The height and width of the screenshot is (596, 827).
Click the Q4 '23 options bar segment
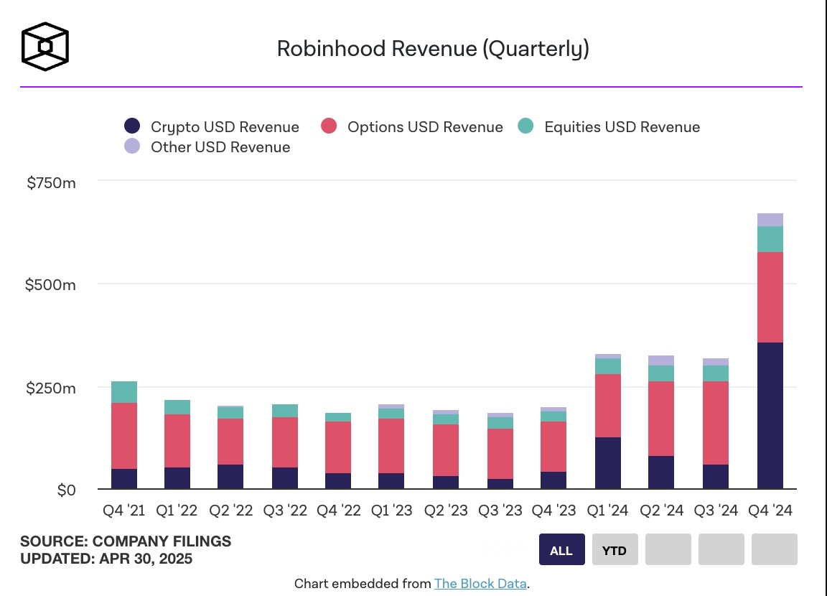pyautogui.click(x=553, y=447)
